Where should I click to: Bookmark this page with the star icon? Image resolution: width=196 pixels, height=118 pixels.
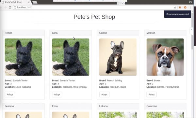[175, 7]
